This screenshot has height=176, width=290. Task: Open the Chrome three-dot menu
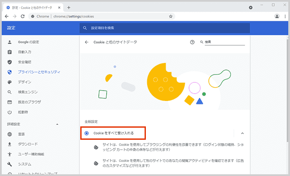point(285,16)
